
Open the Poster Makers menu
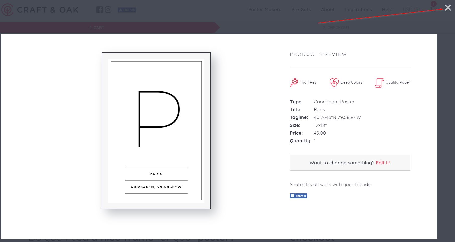(x=265, y=10)
